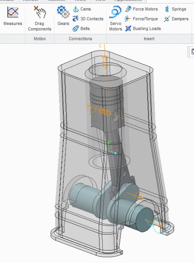Click the Connections group label
194x263 pixels.
click(x=80, y=39)
